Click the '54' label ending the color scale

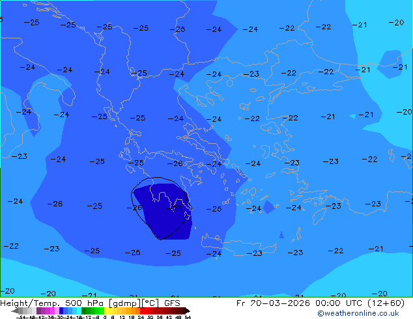pos(188,317)
